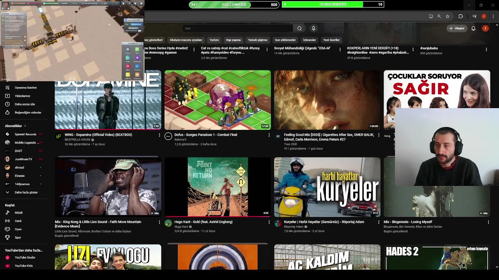
Task: Play the Kuryeler Harbi Hayatlar thumbnail
Action: [327, 187]
